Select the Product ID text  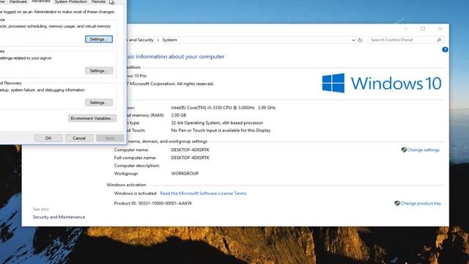pos(153,203)
